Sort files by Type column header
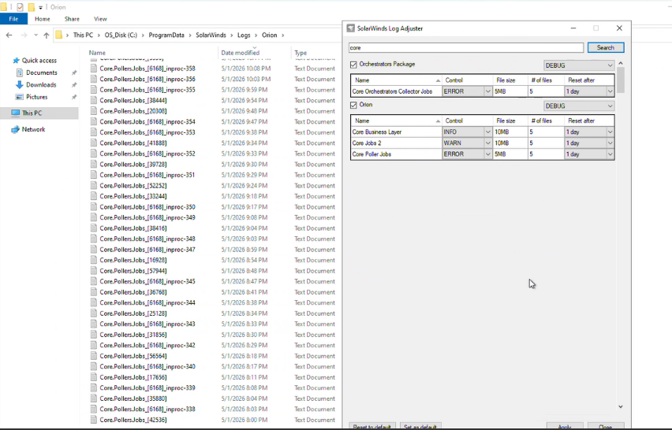 tap(301, 53)
